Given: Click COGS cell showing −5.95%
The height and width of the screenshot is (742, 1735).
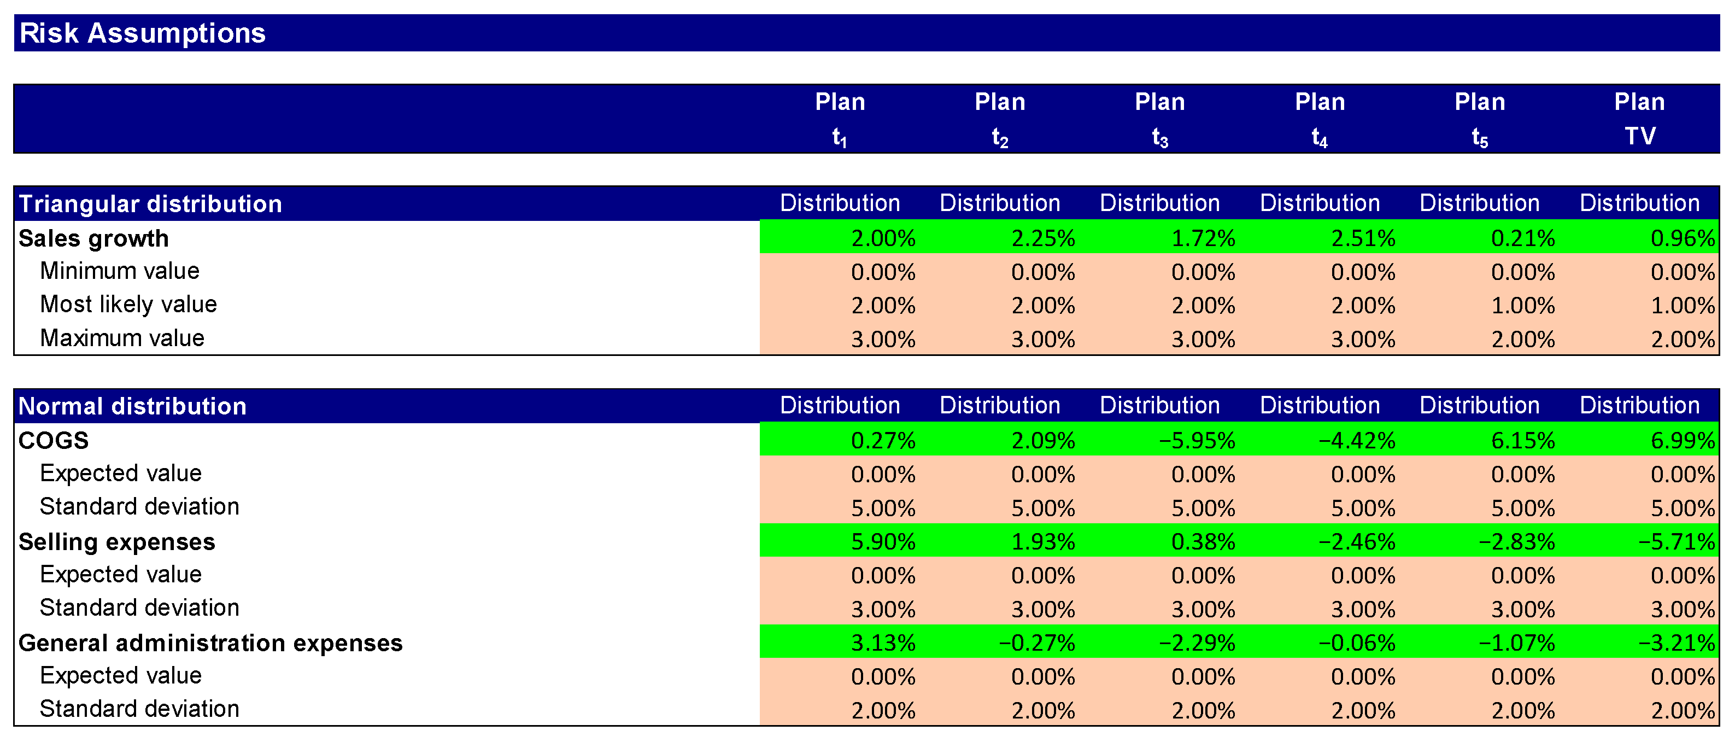Looking at the screenshot, I should click(x=1196, y=440).
